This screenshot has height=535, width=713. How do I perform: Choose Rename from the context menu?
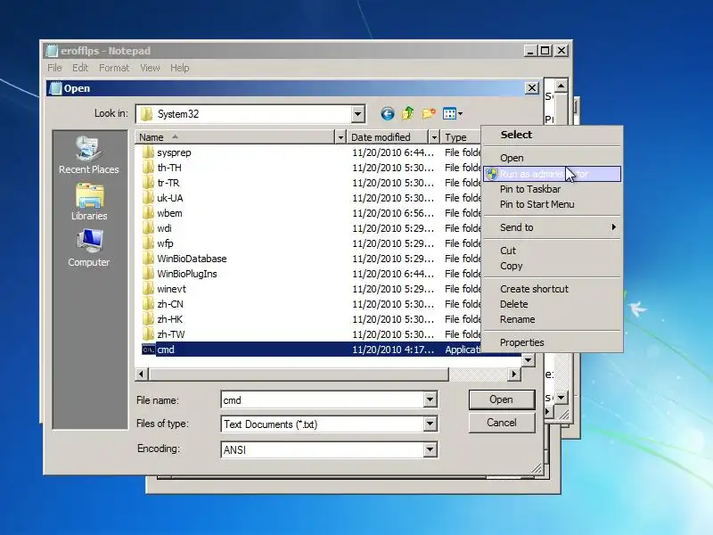[552, 319]
